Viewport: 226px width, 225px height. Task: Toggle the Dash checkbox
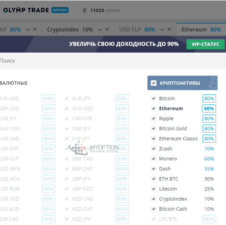(154, 169)
